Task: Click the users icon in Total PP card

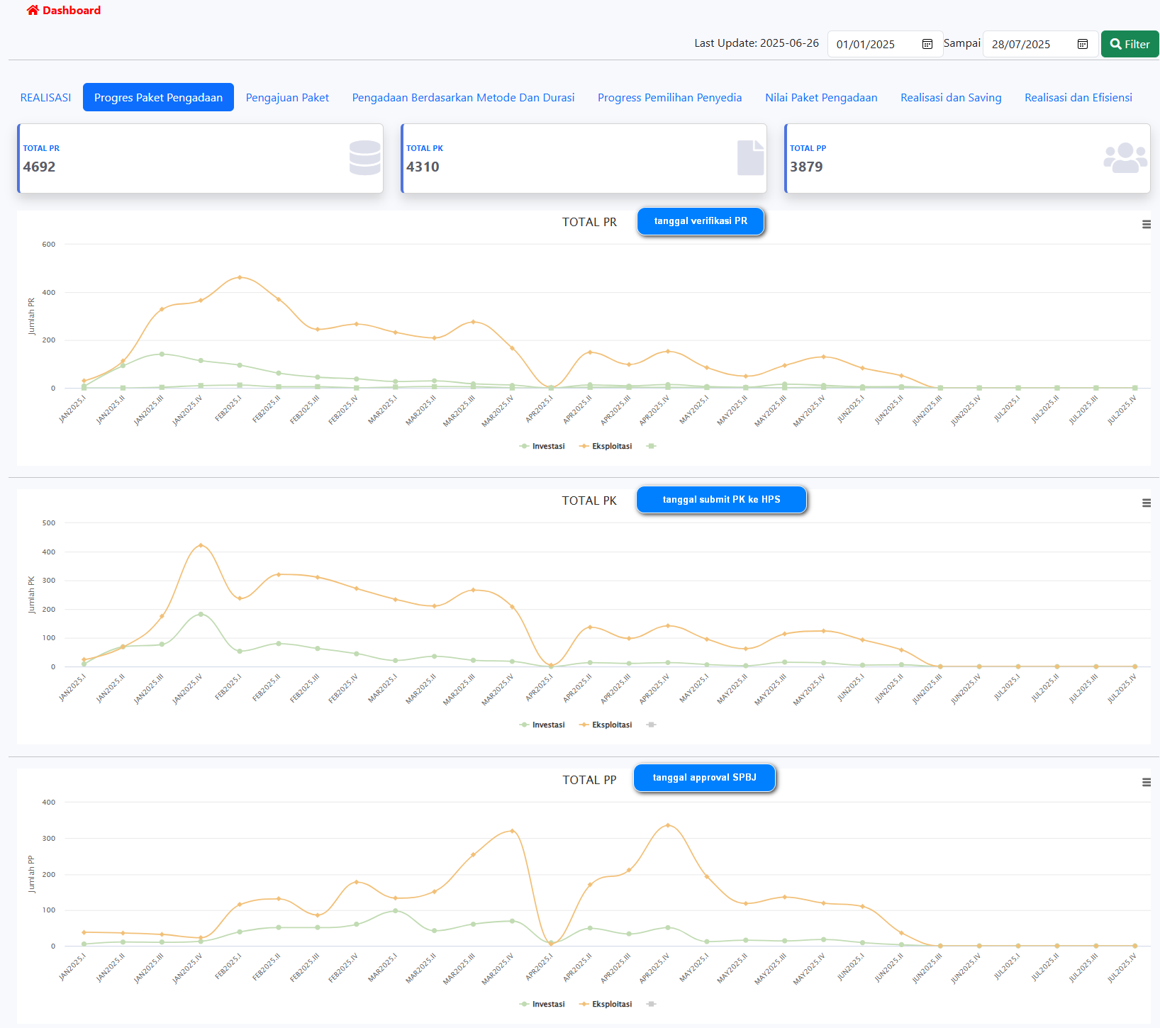Action: [x=1125, y=158]
